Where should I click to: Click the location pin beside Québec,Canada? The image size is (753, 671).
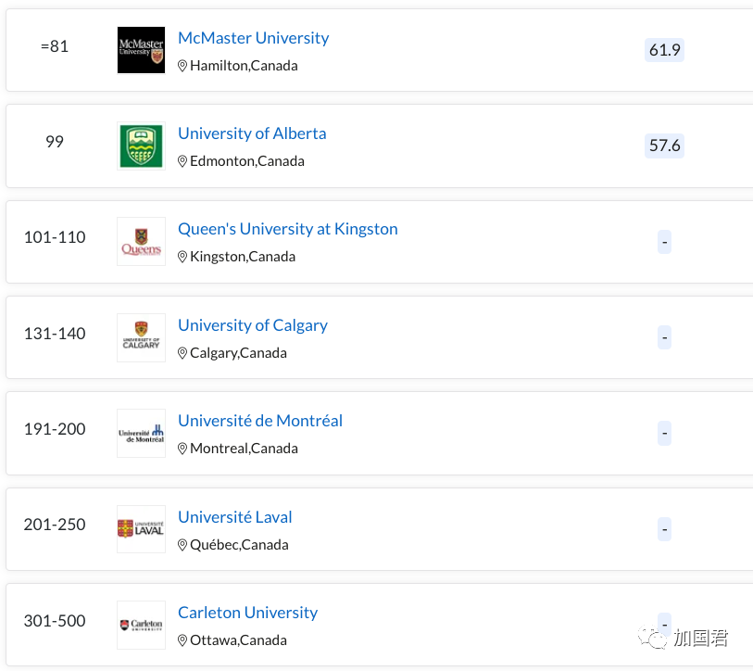182,545
